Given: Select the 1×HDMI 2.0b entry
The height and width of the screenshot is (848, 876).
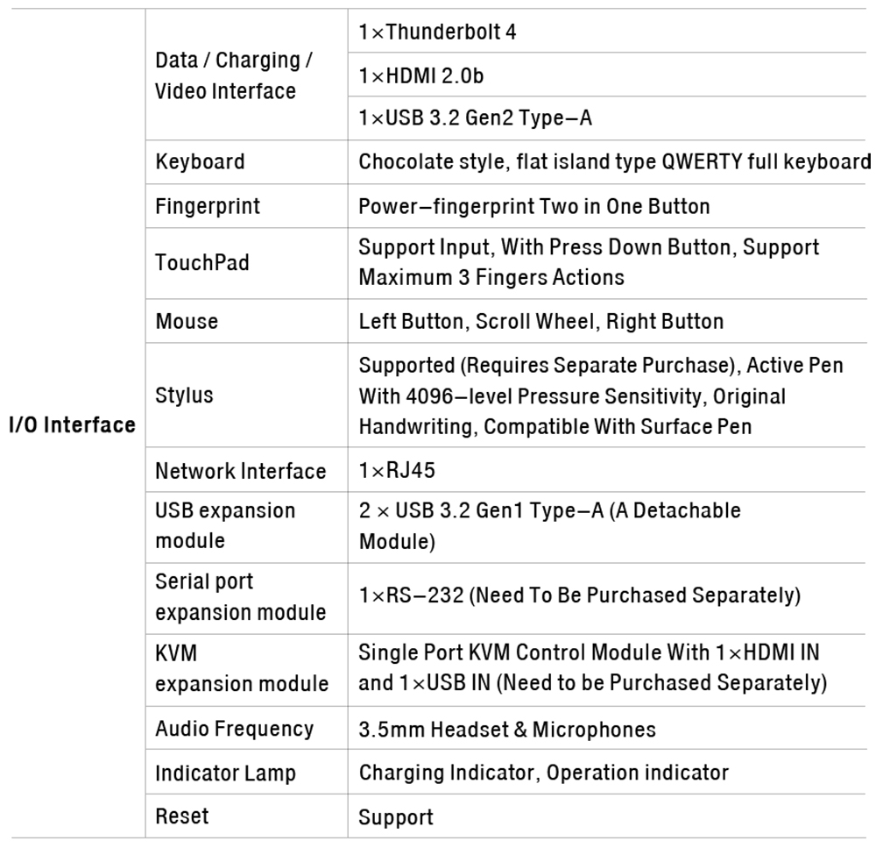Looking at the screenshot, I should point(420,76).
